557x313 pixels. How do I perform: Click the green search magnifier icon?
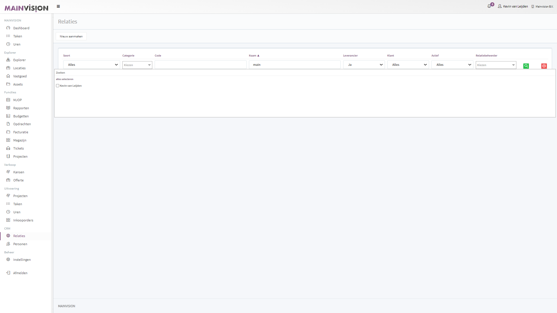[526, 66]
